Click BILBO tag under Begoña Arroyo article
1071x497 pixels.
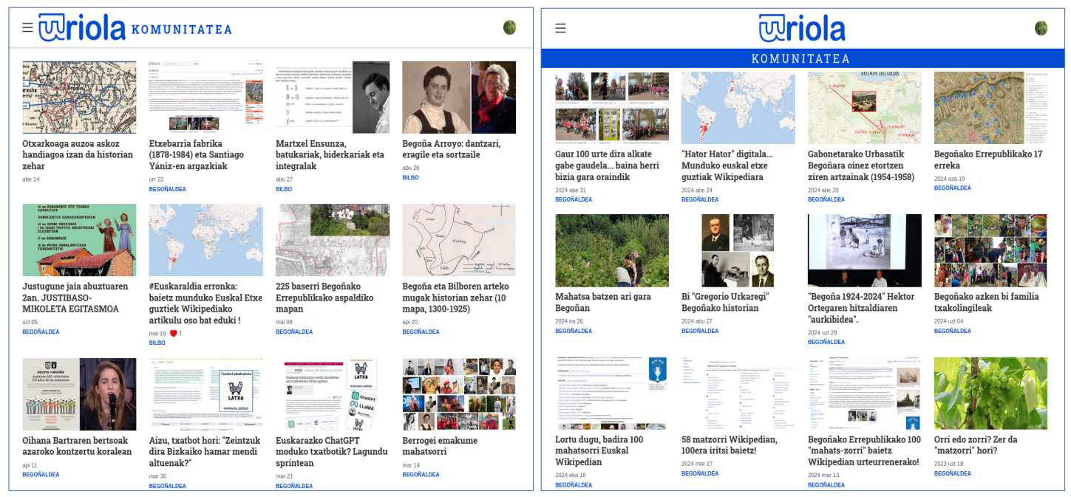[410, 178]
